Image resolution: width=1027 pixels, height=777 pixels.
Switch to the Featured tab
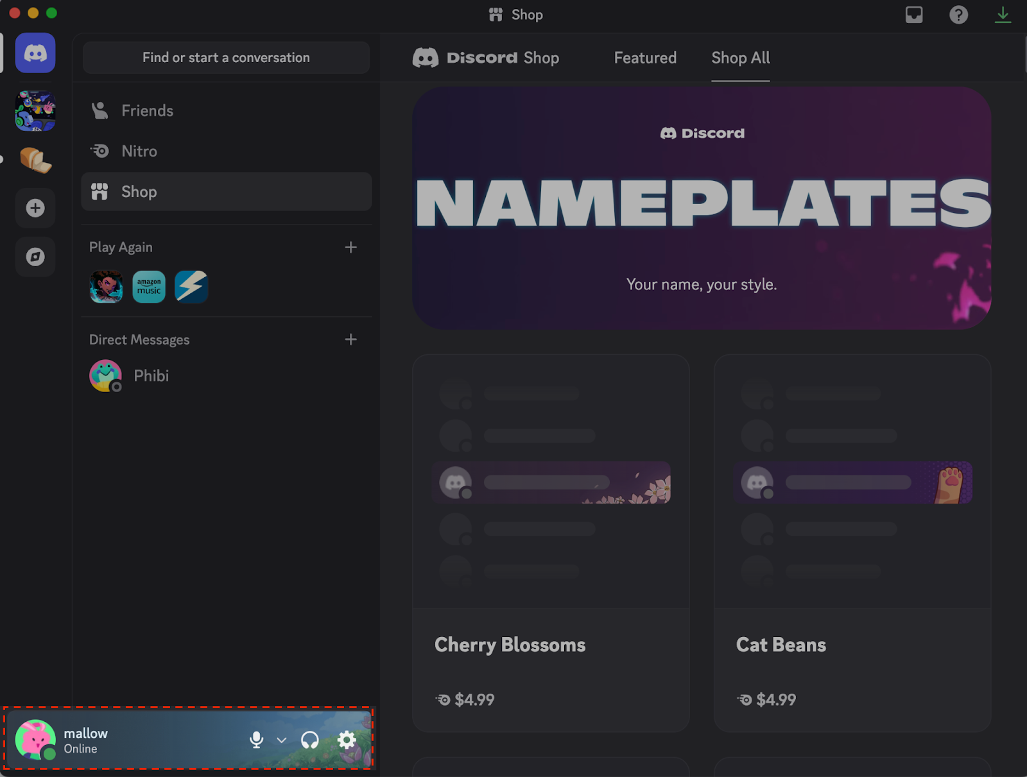point(644,58)
